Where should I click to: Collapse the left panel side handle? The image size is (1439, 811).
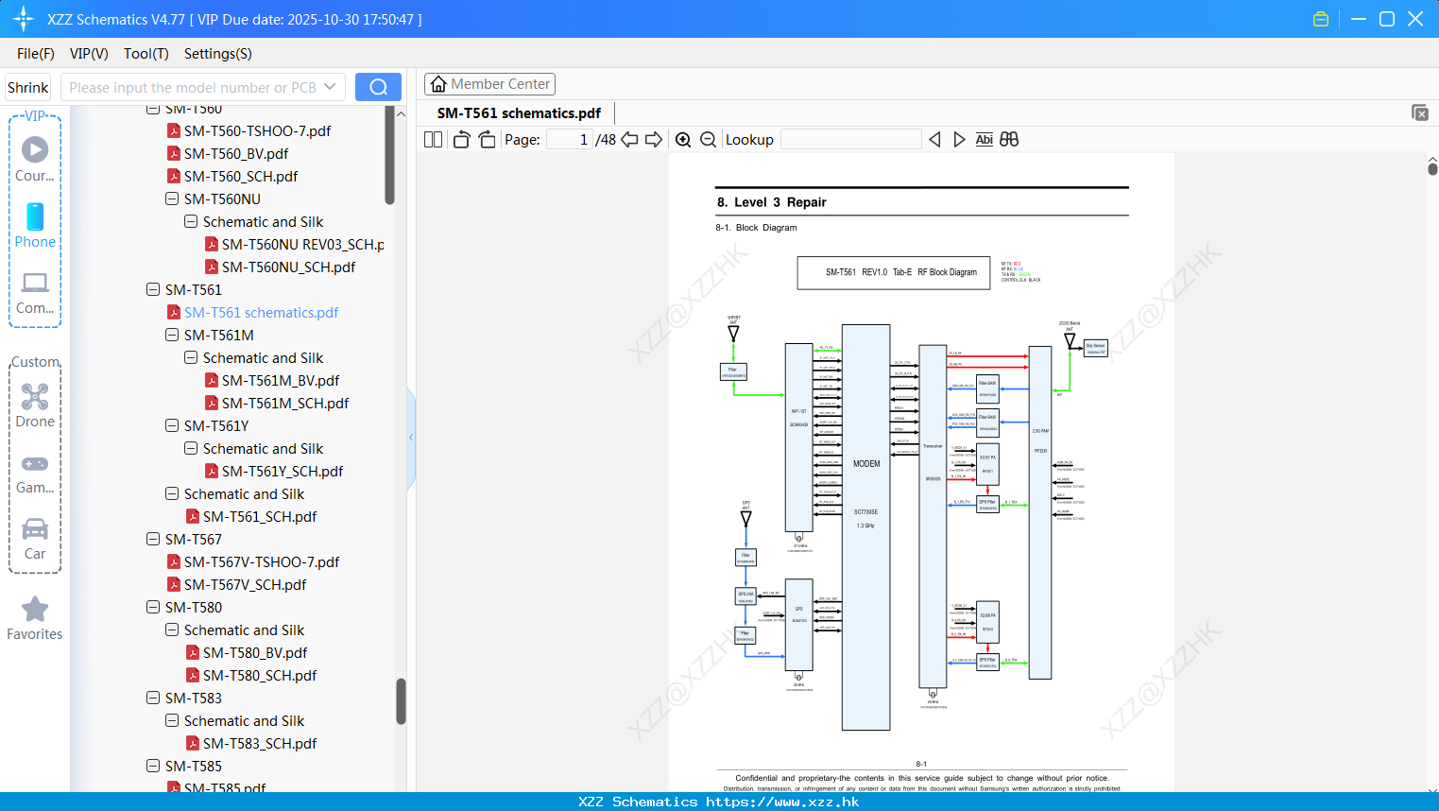[411, 437]
